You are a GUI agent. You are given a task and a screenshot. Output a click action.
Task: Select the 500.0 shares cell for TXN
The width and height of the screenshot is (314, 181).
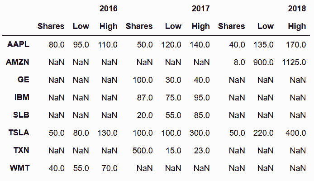143,151
